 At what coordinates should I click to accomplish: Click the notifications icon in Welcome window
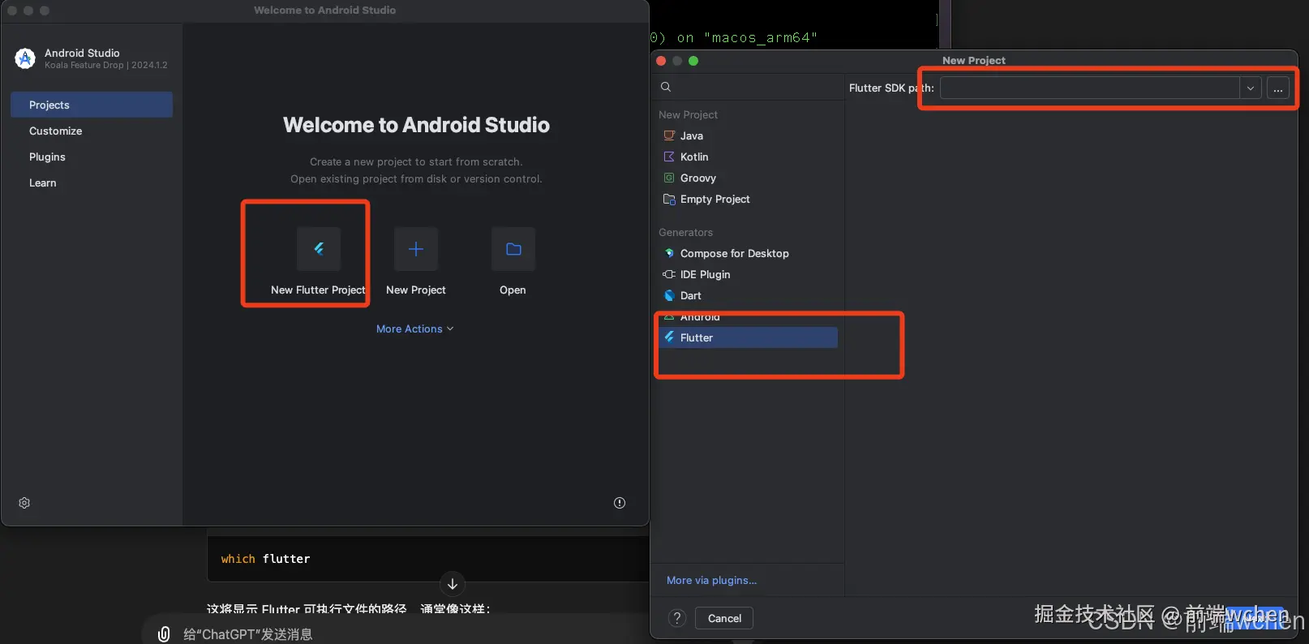(x=620, y=503)
